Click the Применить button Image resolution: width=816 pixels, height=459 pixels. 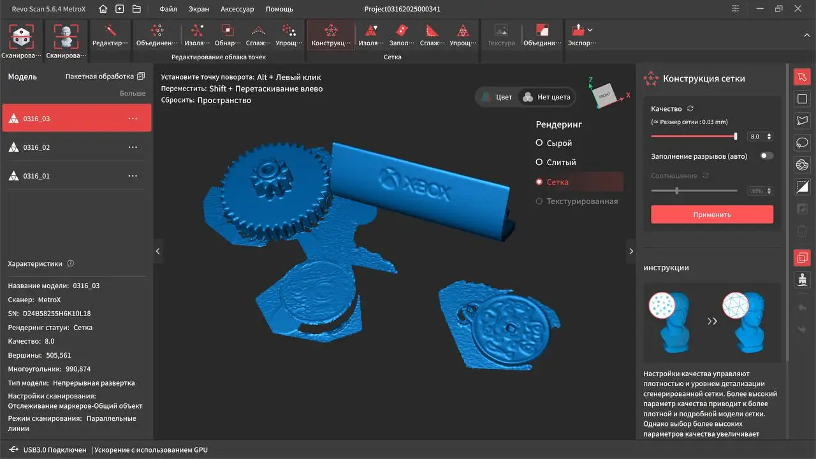(712, 215)
